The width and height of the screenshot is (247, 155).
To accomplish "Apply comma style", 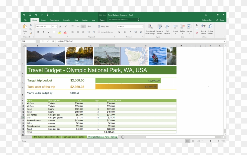I will point(130,32).
